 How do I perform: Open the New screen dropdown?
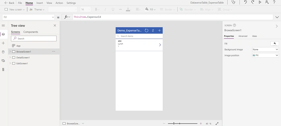pos(15,10)
